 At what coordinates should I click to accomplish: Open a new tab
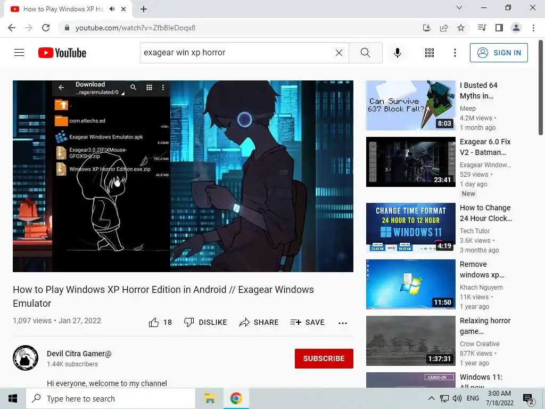pos(144,9)
